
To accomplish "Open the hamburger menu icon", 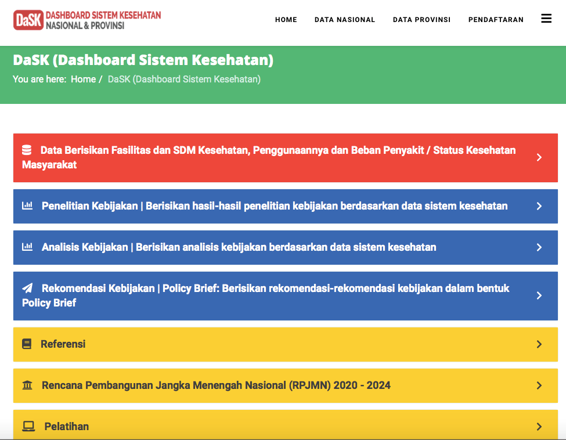I will click(x=546, y=19).
